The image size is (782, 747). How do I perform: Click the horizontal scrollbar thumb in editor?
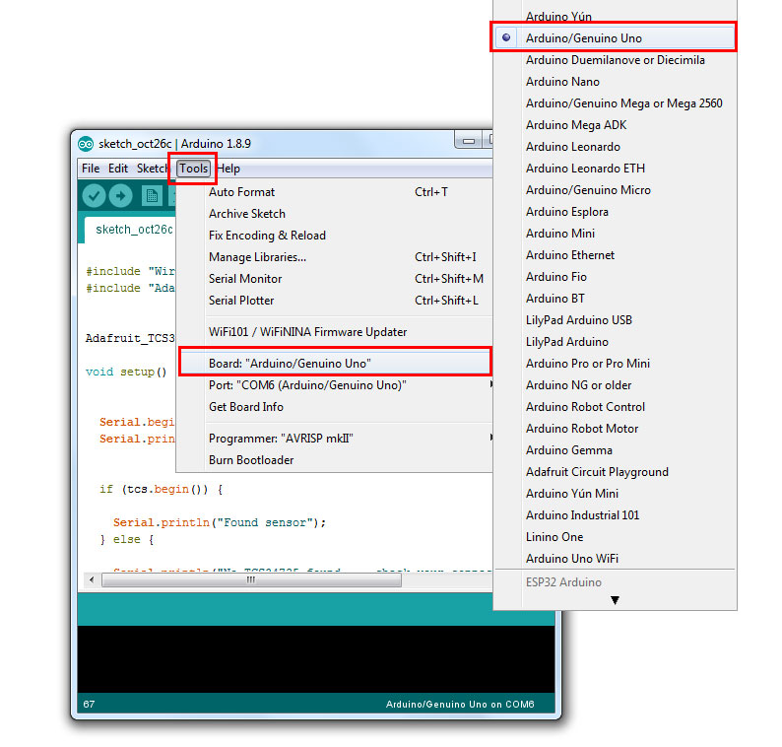pyautogui.click(x=251, y=579)
